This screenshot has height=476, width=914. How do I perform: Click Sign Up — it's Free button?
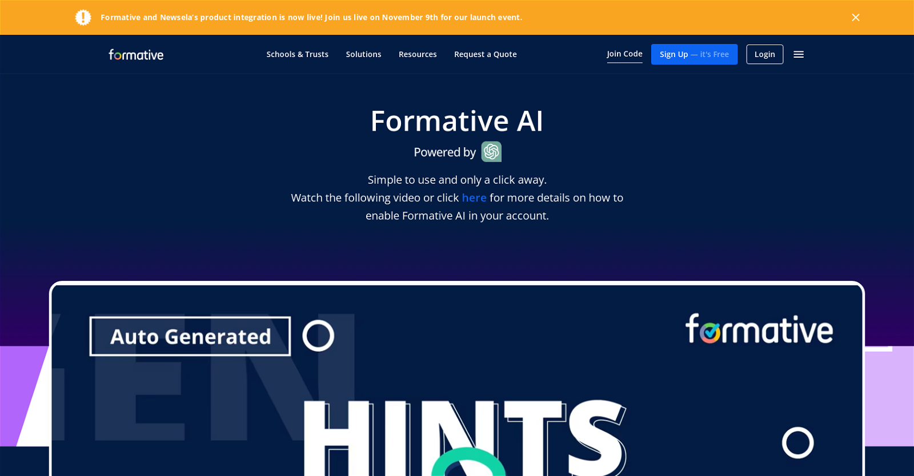click(x=694, y=54)
